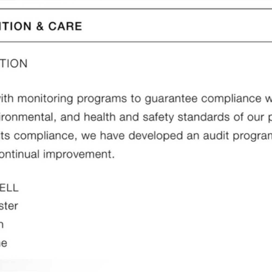Click the word 'CARE' in the header

pos(65,26)
